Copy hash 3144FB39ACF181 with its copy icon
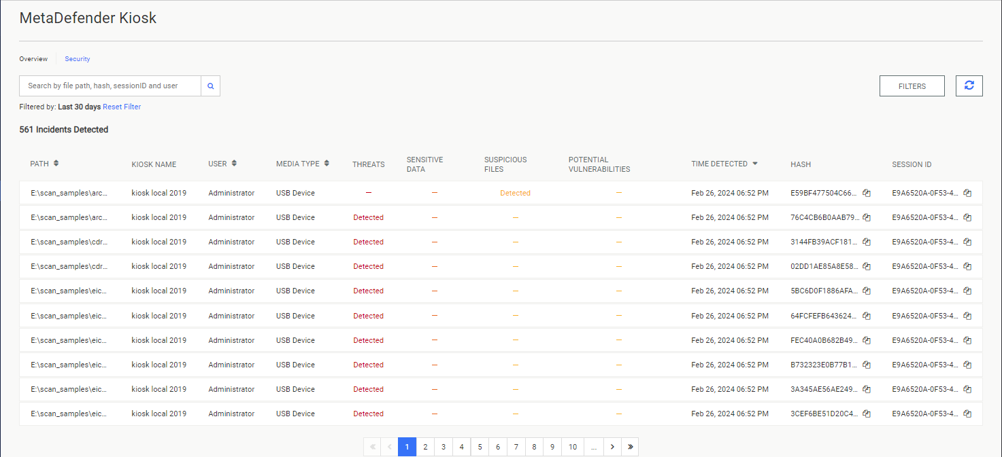 coord(867,242)
